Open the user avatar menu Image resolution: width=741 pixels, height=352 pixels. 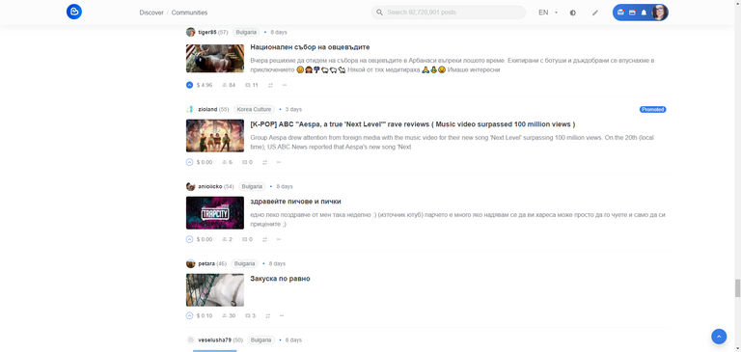[660, 13]
